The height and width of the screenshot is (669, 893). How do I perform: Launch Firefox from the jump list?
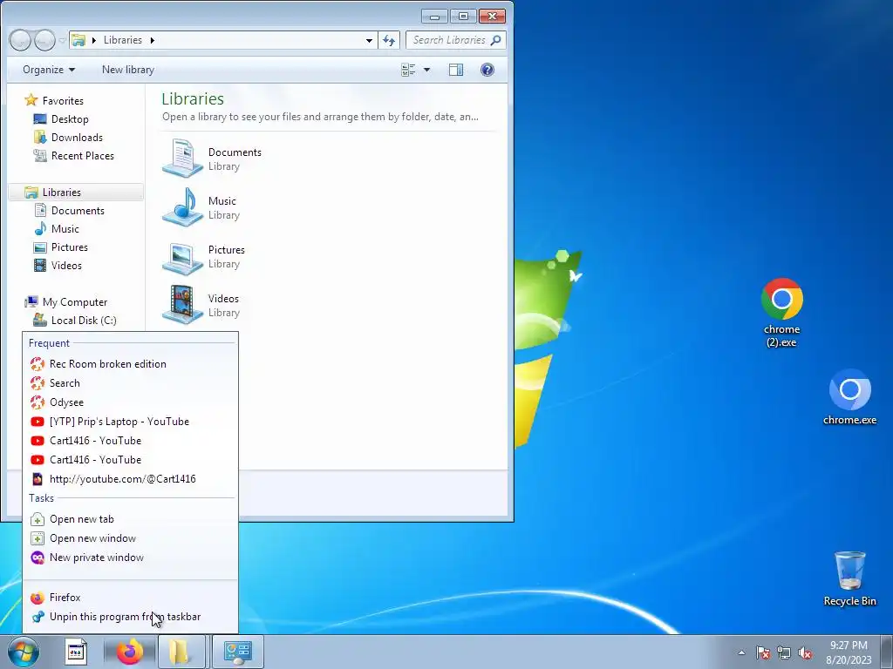(130, 598)
